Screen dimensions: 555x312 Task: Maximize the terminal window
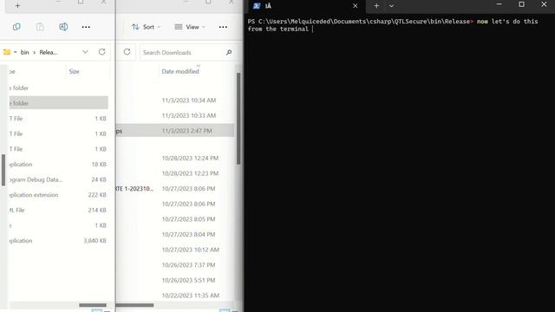[x=521, y=4]
